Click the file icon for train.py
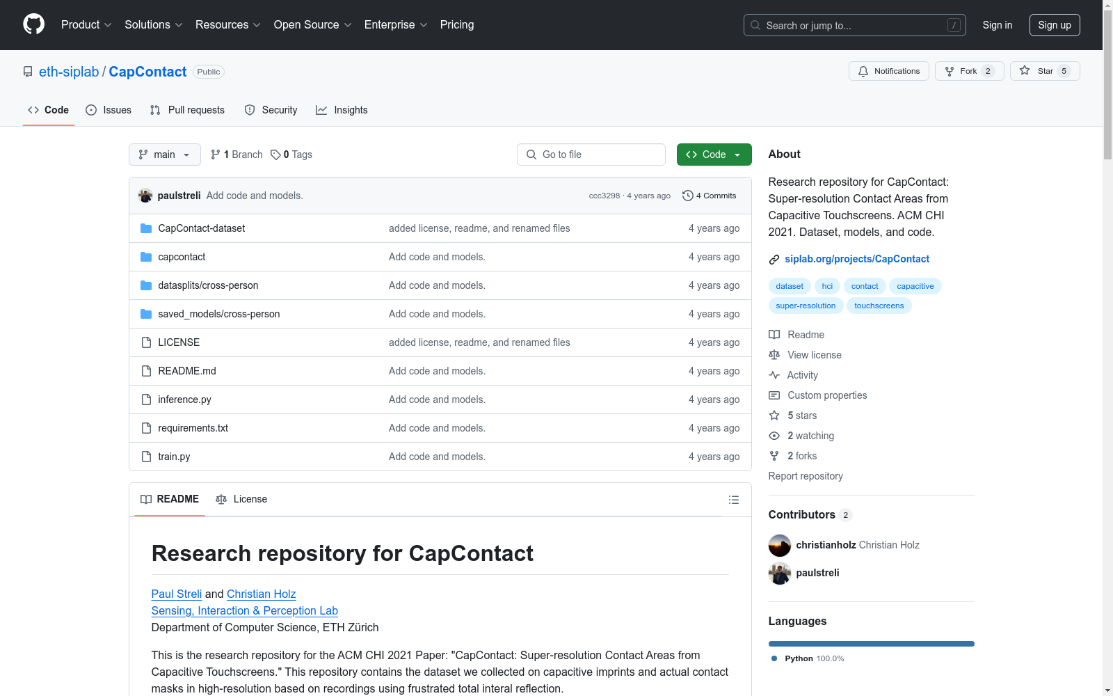Screen dimensions: 1113x696 point(146,457)
